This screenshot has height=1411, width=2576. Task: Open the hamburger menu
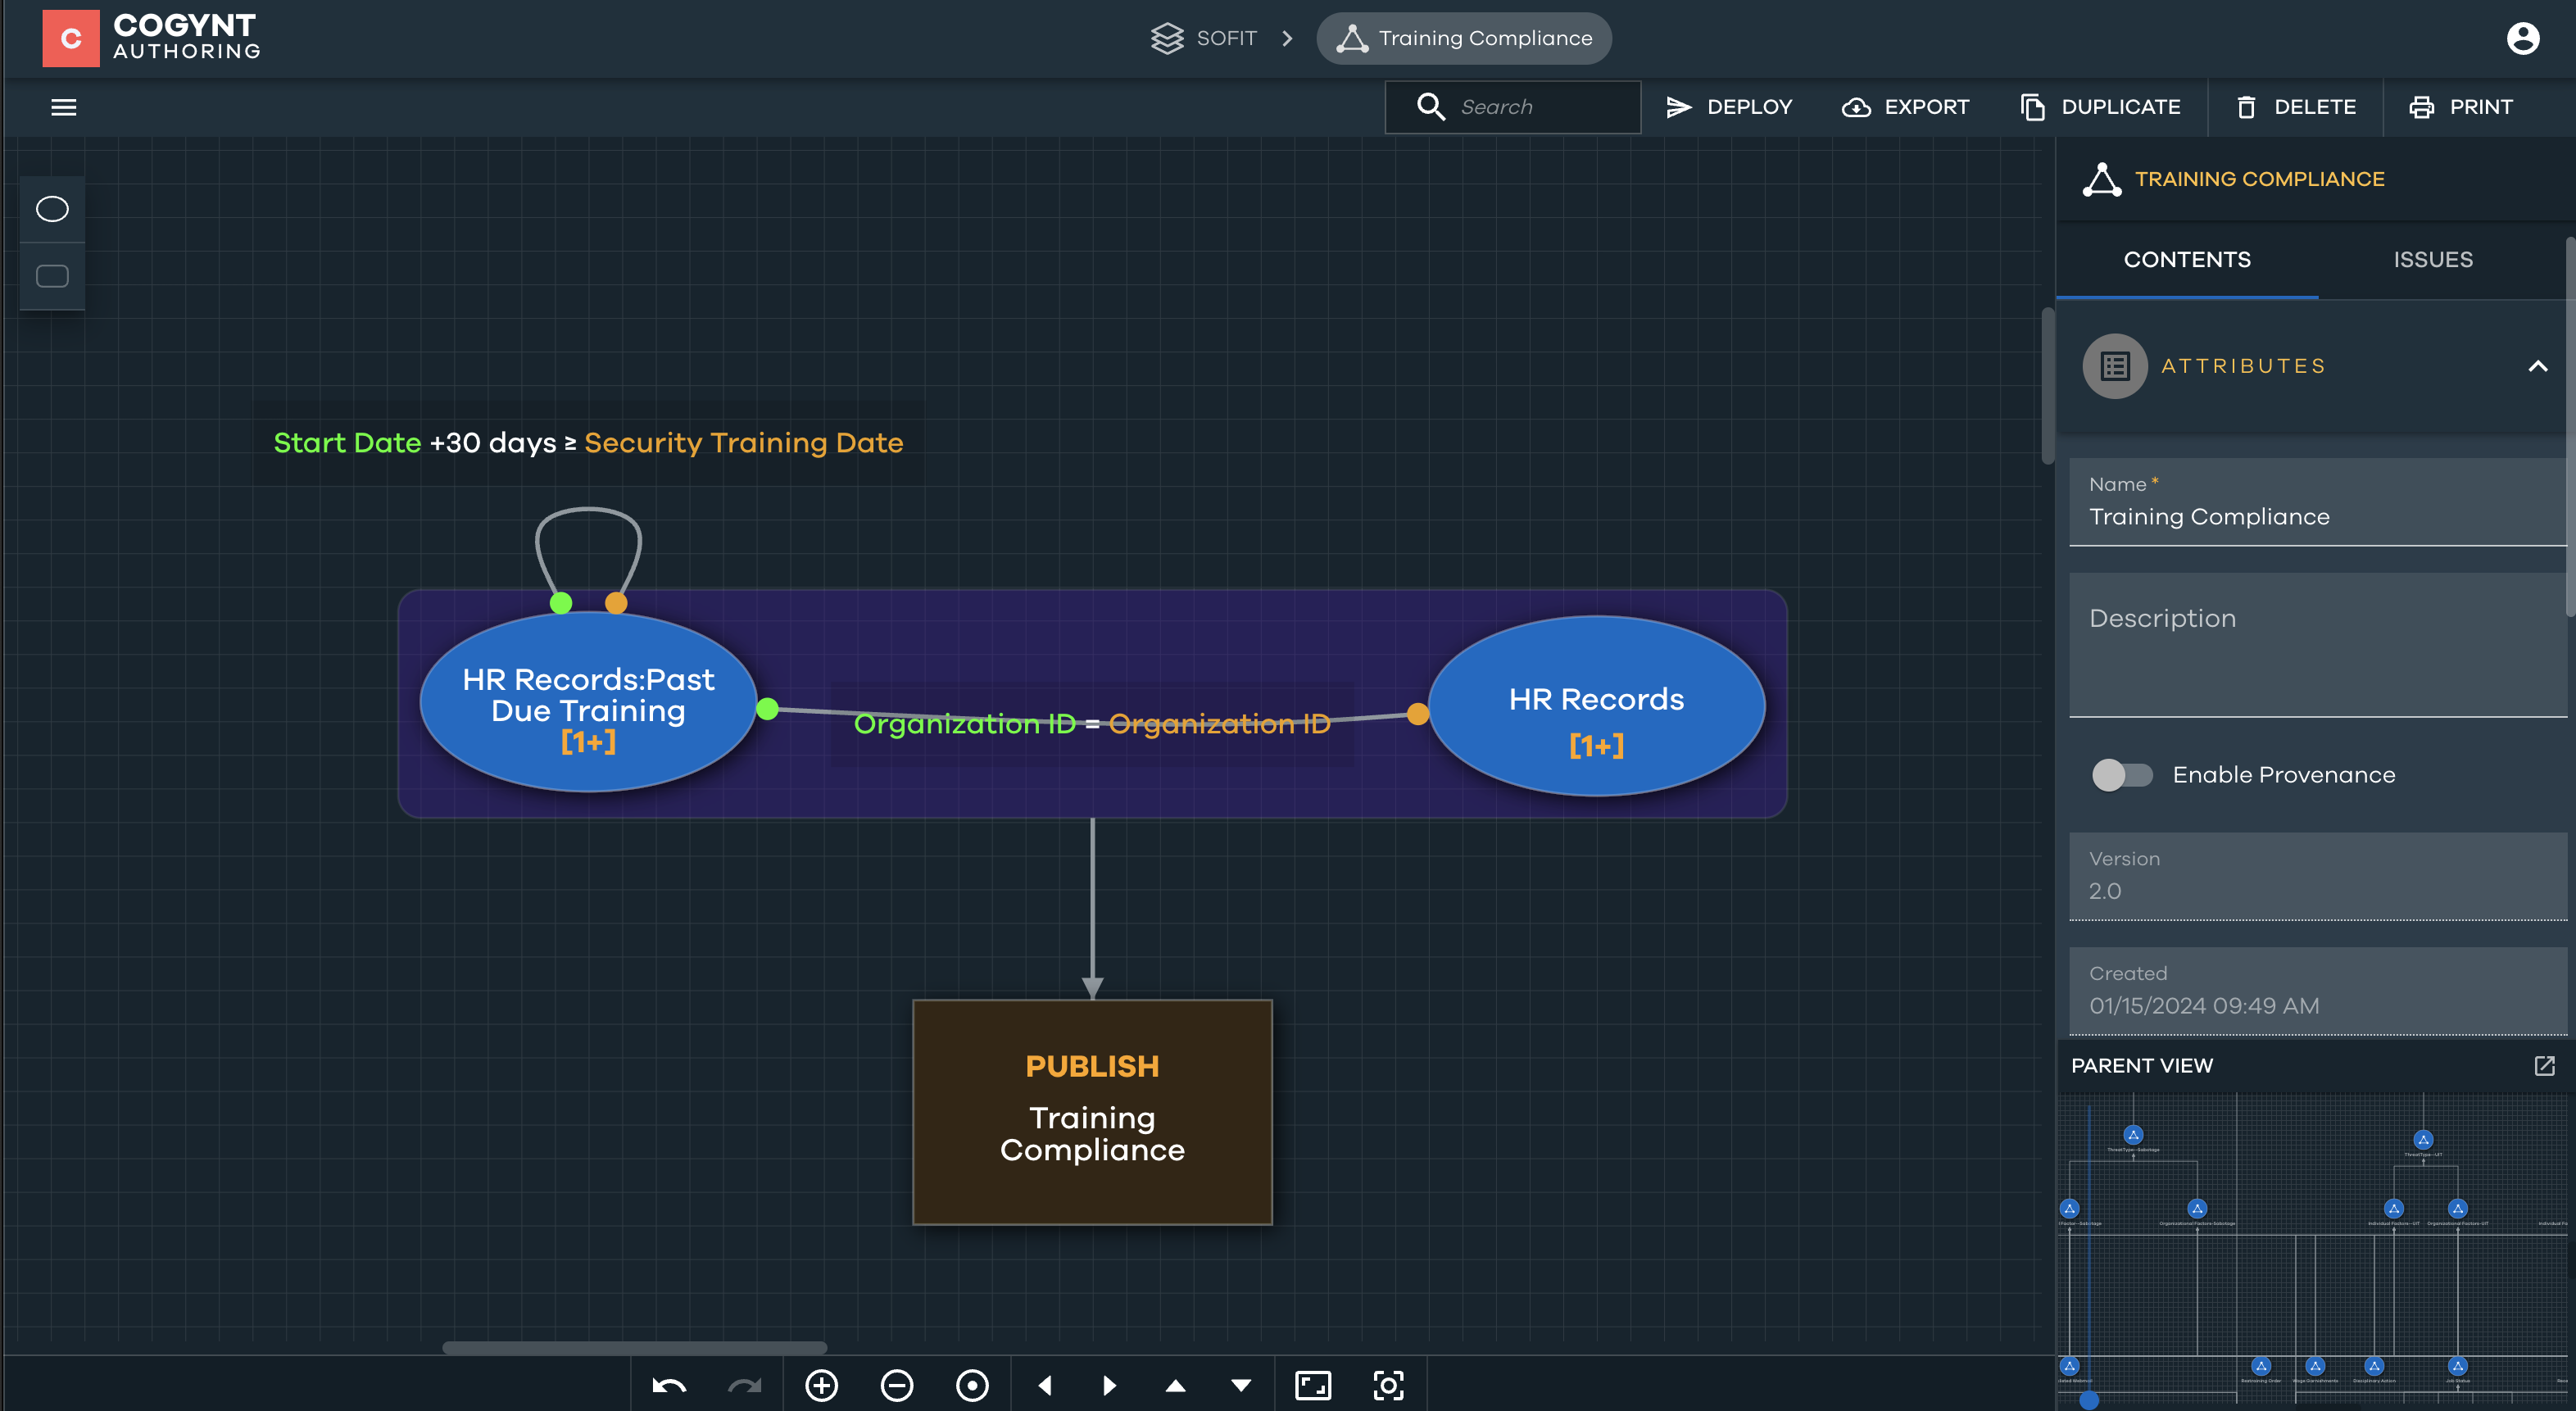click(x=64, y=107)
